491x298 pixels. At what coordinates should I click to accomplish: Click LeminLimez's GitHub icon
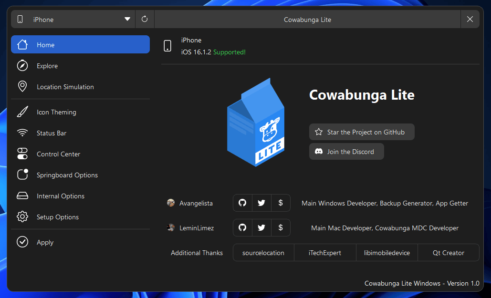(242, 227)
